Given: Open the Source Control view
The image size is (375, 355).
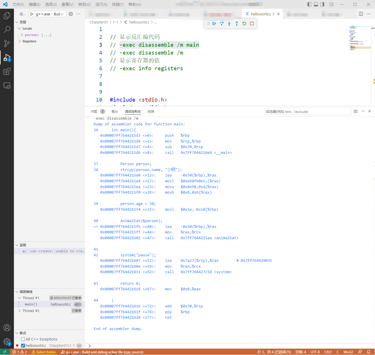Looking at the screenshot, I should (x=7, y=43).
